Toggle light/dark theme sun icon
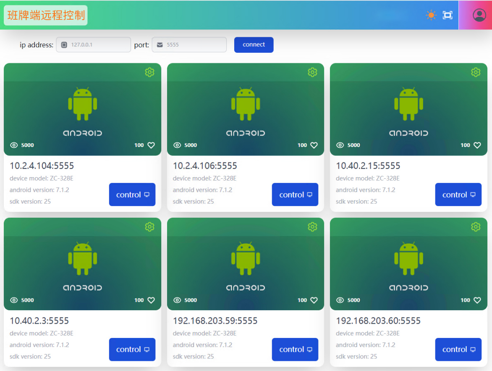The height and width of the screenshot is (371, 492). point(431,15)
